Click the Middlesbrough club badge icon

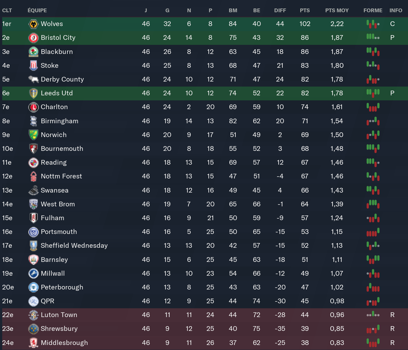[x=33, y=343]
